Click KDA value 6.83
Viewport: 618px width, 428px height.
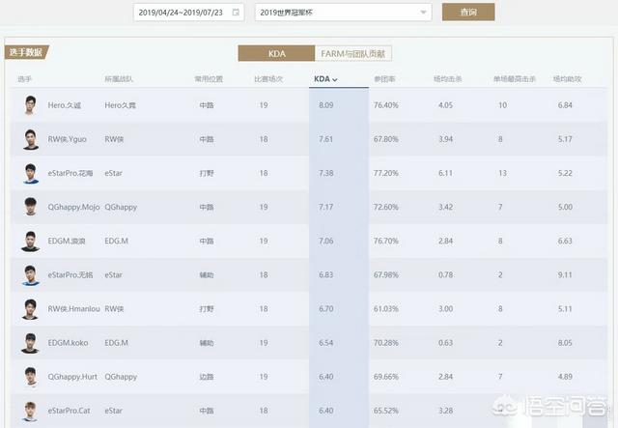[x=326, y=275]
